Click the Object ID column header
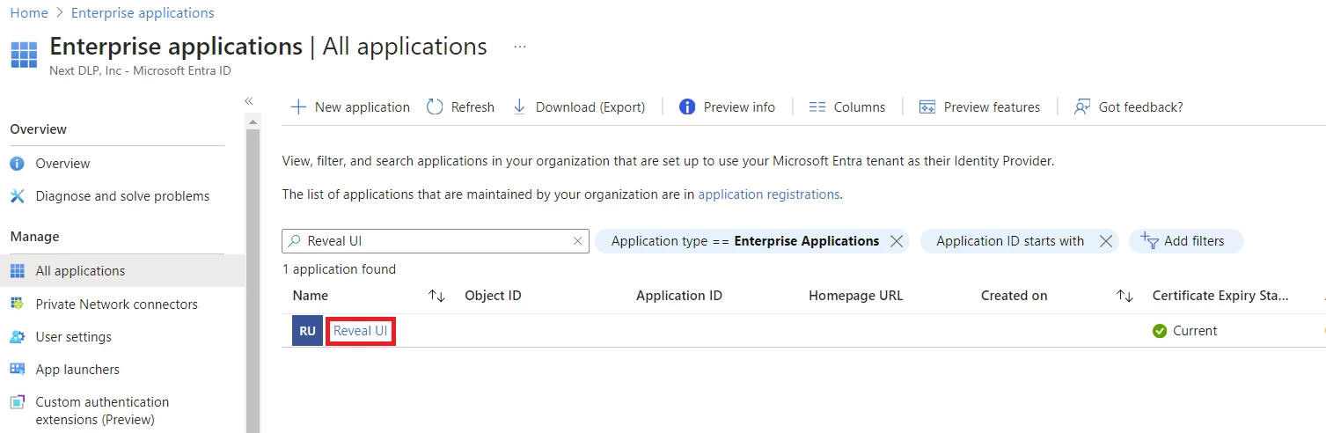 coord(493,296)
